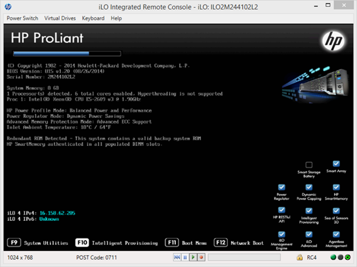
Task: Open the Power Switch menu
Action: tap(22, 18)
